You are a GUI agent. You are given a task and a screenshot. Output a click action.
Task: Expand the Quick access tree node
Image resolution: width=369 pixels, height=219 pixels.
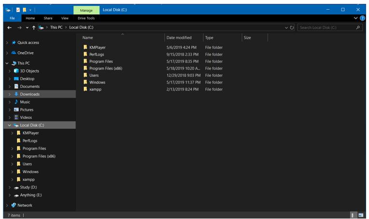click(7, 43)
